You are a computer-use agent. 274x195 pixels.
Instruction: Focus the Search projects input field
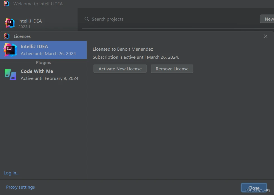coord(167,19)
